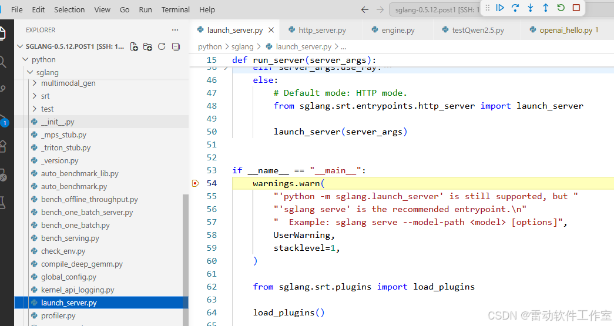Viewport: 614px width, 326px height.
Task: Restart the debug session
Action: click(x=561, y=8)
